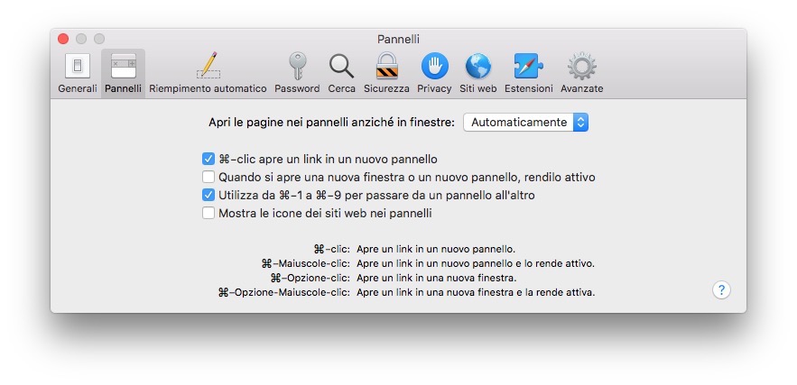This screenshot has width=797, height=385.
Task: Enable rendilo attivo for new windows checkbox
Action: [x=209, y=178]
